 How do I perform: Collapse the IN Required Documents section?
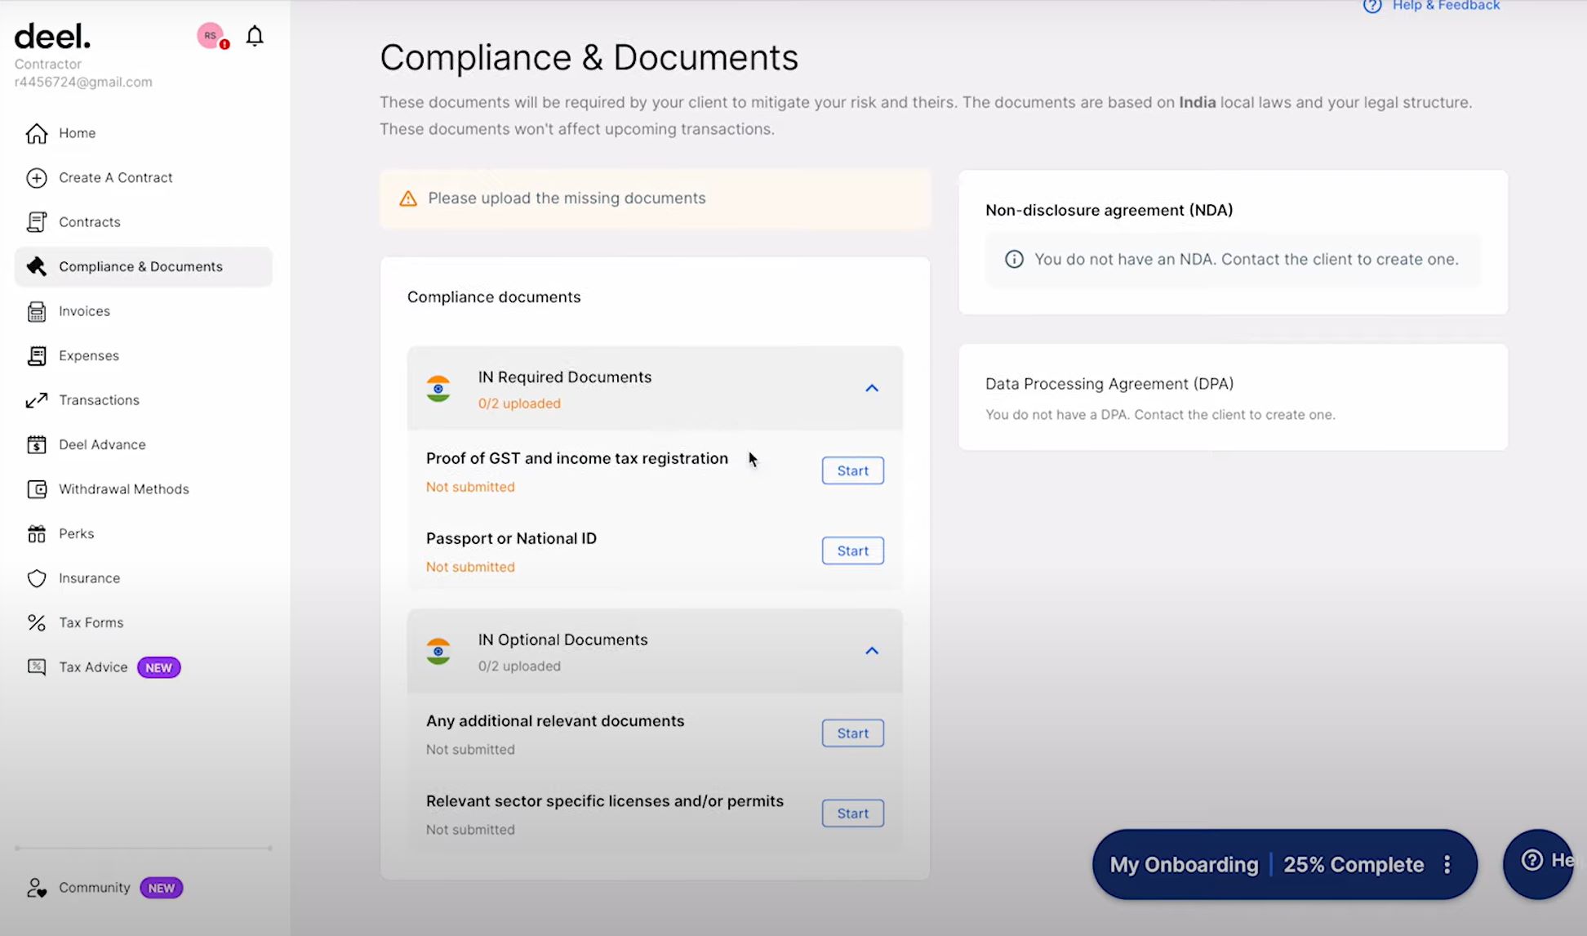click(x=871, y=389)
